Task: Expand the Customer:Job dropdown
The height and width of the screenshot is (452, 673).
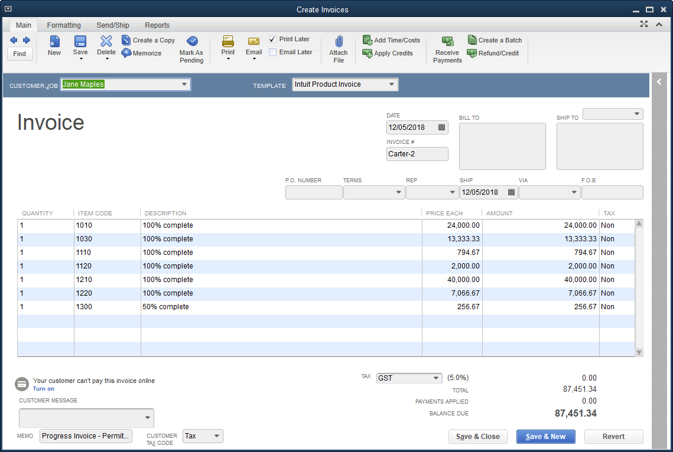Action: click(x=184, y=84)
